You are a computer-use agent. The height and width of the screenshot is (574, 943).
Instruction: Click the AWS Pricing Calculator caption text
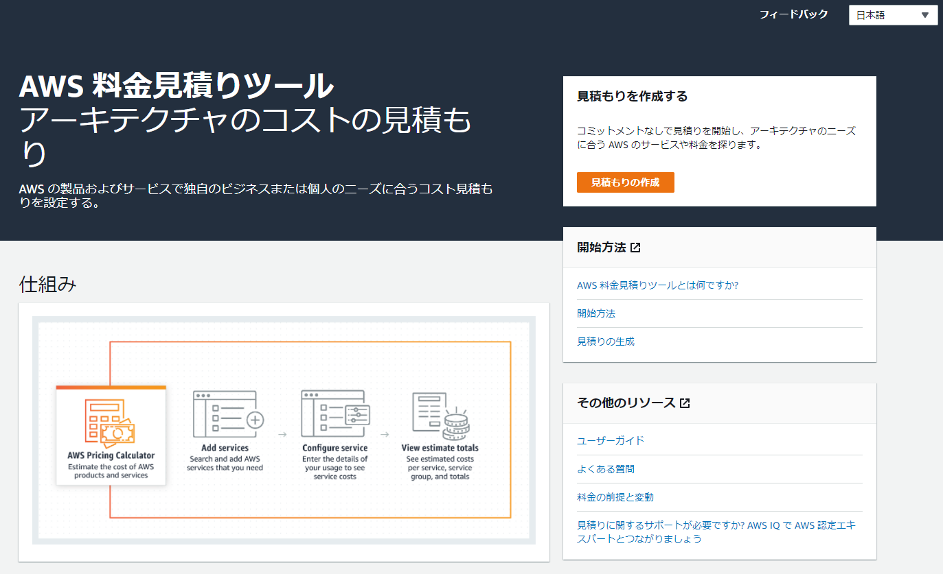[x=111, y=455]
